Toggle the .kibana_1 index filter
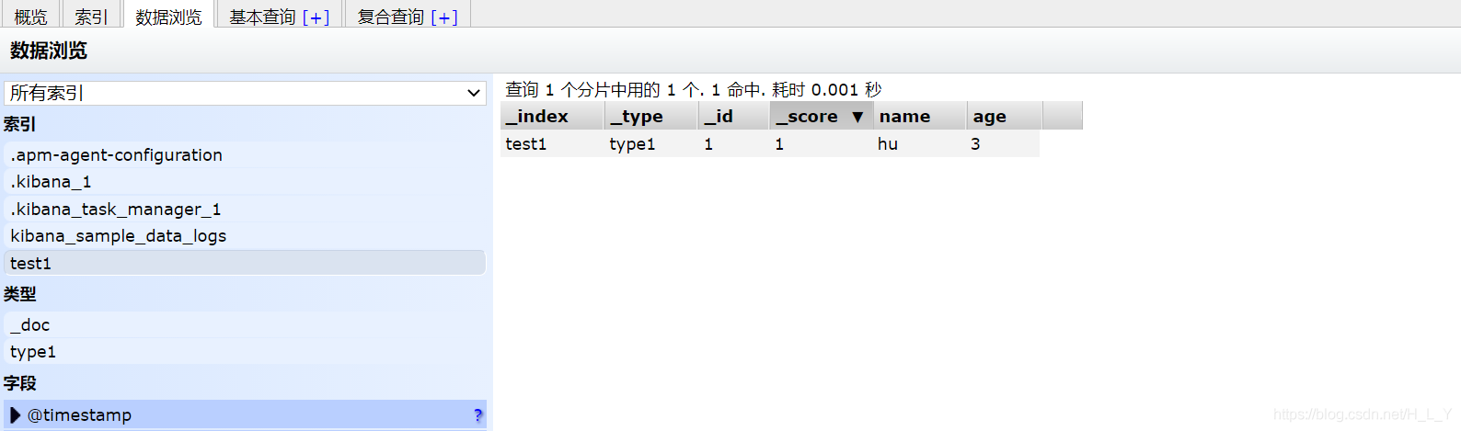The image size is (1461, 431). (51, 182)
